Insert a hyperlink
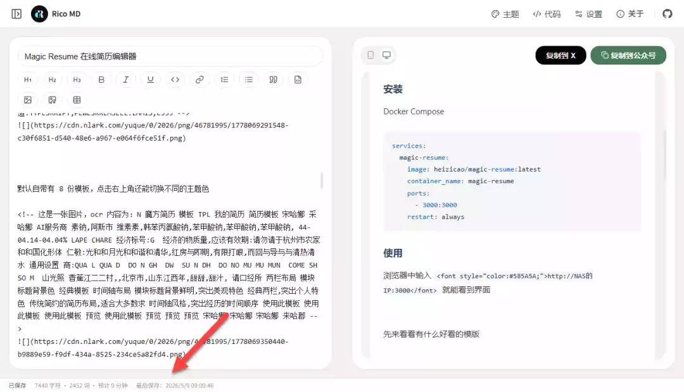Viewport: 684px width, 392px height. (x=199, y=80)
